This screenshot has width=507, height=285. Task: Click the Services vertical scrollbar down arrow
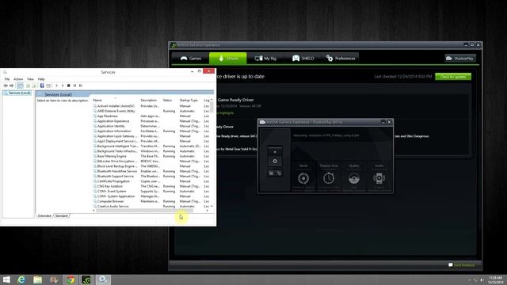click(212, 206)
